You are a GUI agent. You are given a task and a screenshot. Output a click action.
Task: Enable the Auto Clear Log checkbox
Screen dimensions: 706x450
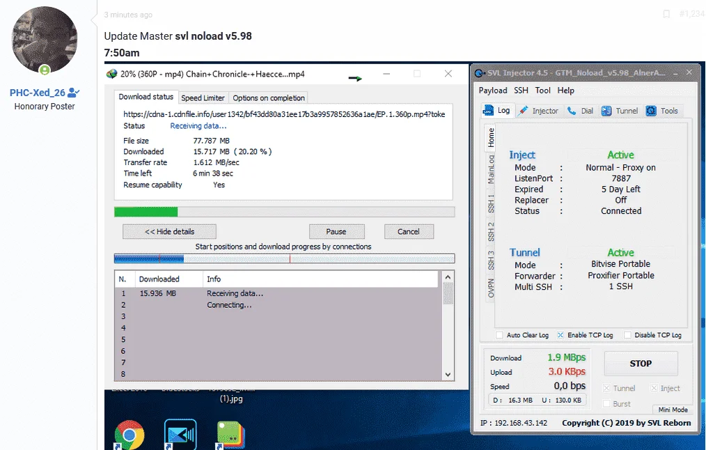tap(499, 335)
